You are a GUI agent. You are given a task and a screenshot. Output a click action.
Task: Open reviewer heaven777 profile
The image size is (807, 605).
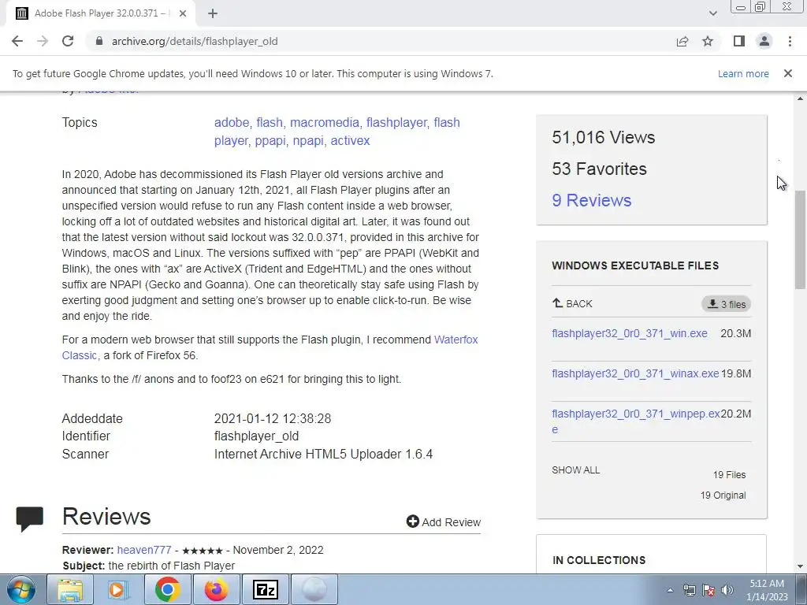[144, 550]
